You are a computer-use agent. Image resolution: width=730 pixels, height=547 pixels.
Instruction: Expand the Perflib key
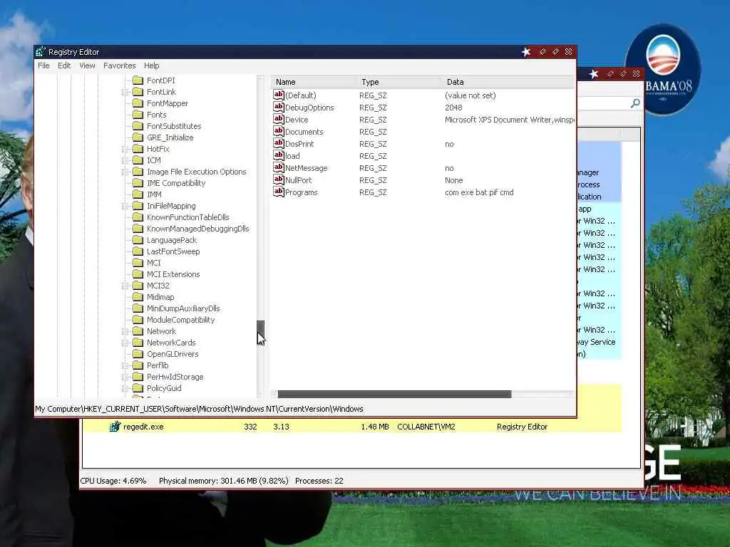tap(125, 365)
